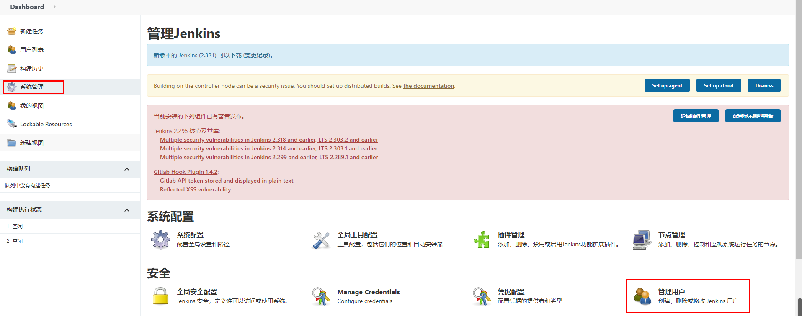Open 全局工具配置 wrench and screwdriver icon

click(x=321, y=240)
